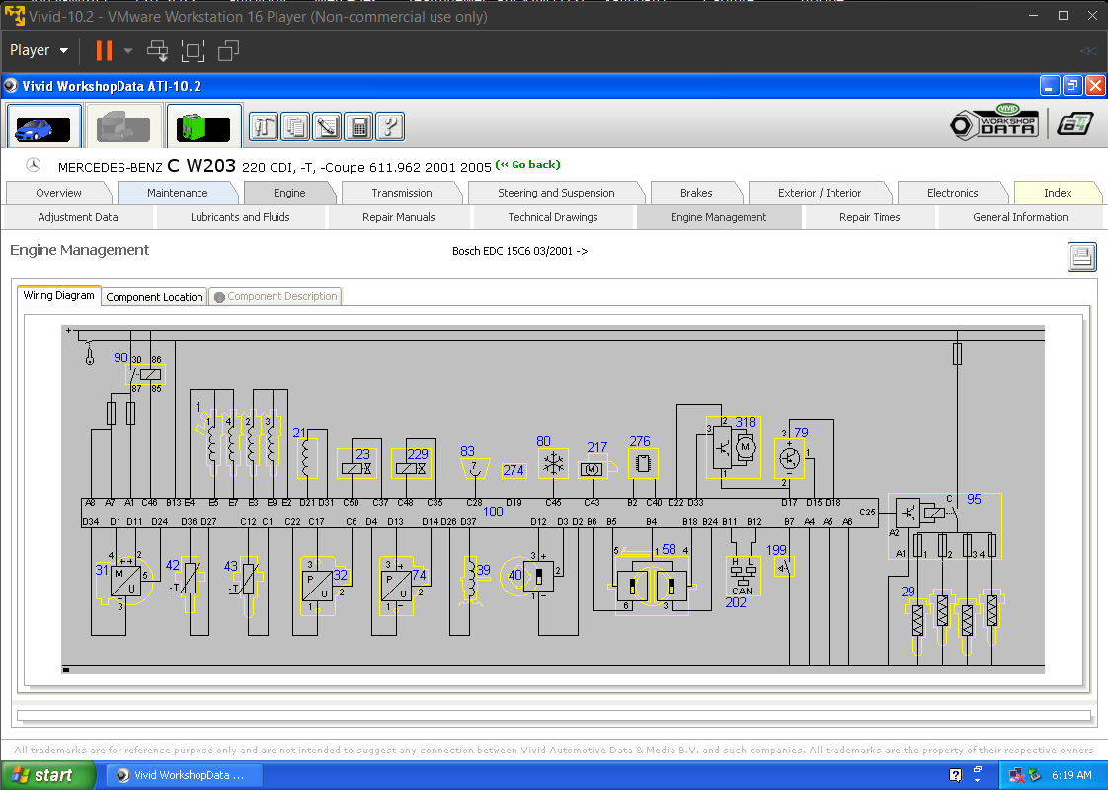
Task: Click the VMware Unity mode icon
Action: coord(228,51)
